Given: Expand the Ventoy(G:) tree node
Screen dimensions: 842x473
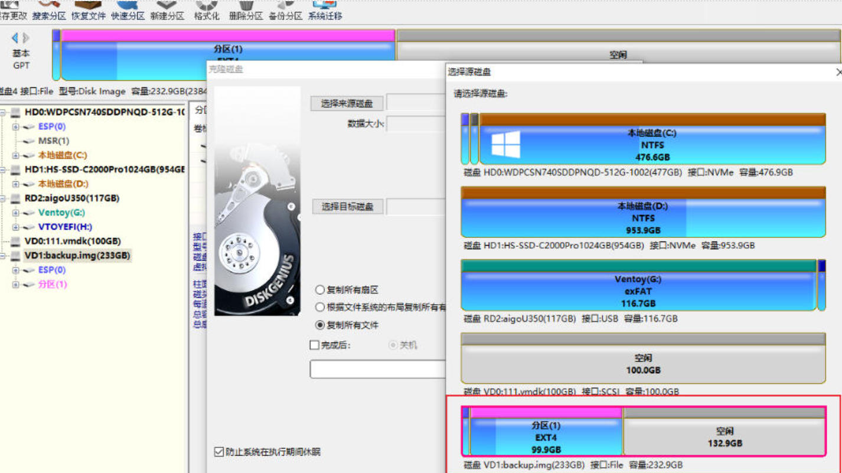Looking at the screenshot, I should tap(16, 213).
